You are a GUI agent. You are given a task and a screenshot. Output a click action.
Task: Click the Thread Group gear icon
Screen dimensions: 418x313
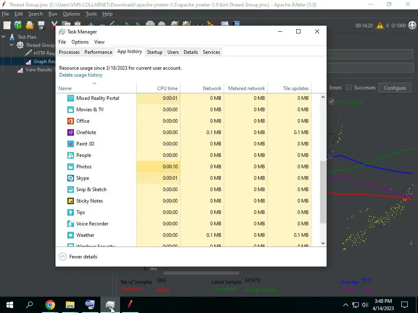click(x=20, y=45)
